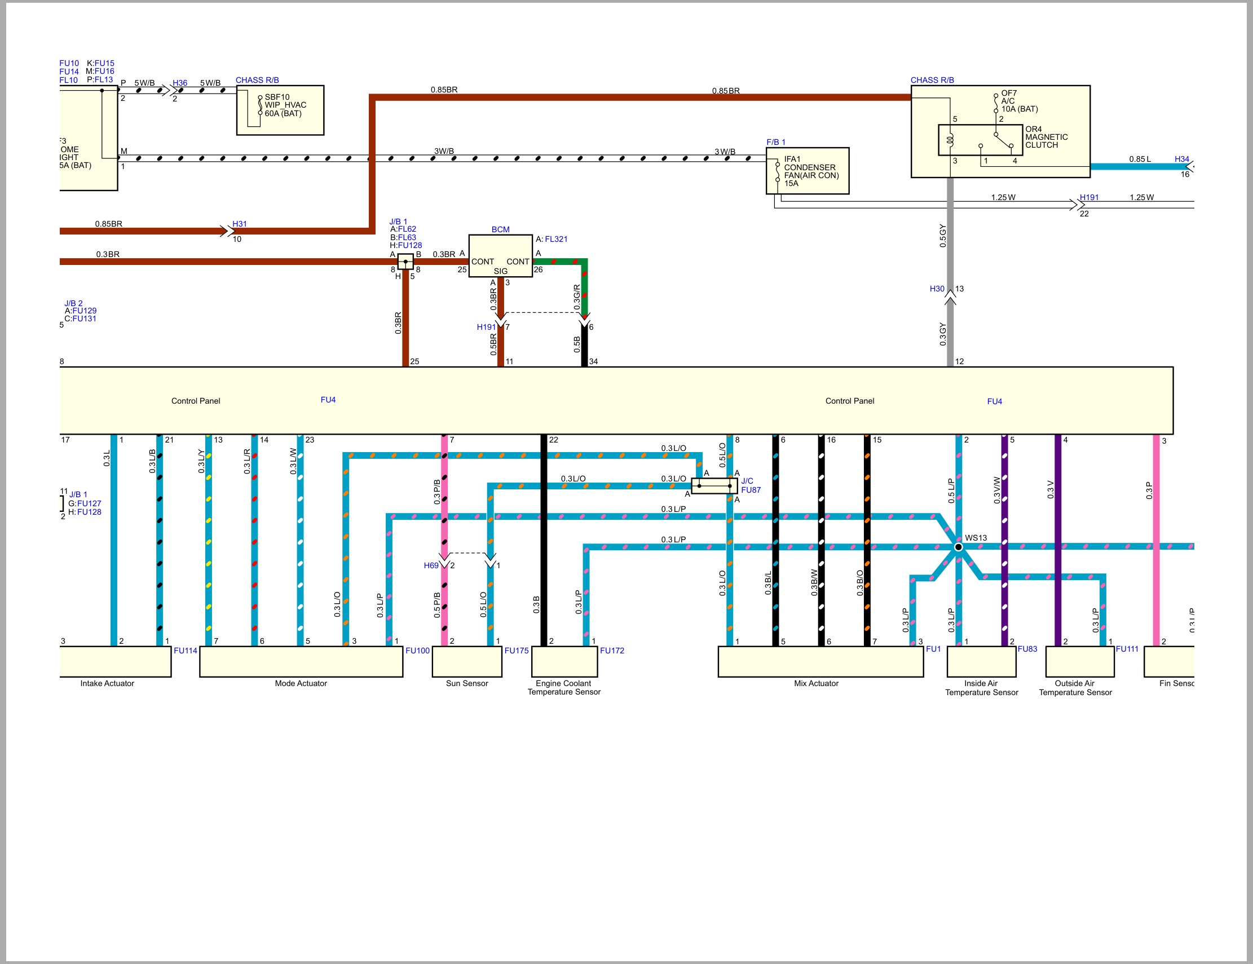Select the FU129 connector reference
The height and width of the screenshot is (964, 1253).
point(85,311)
